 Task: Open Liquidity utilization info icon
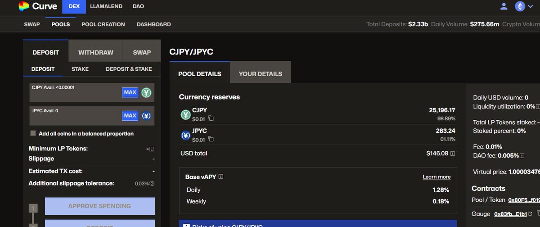pyautogui.click(x=538, y=107)
